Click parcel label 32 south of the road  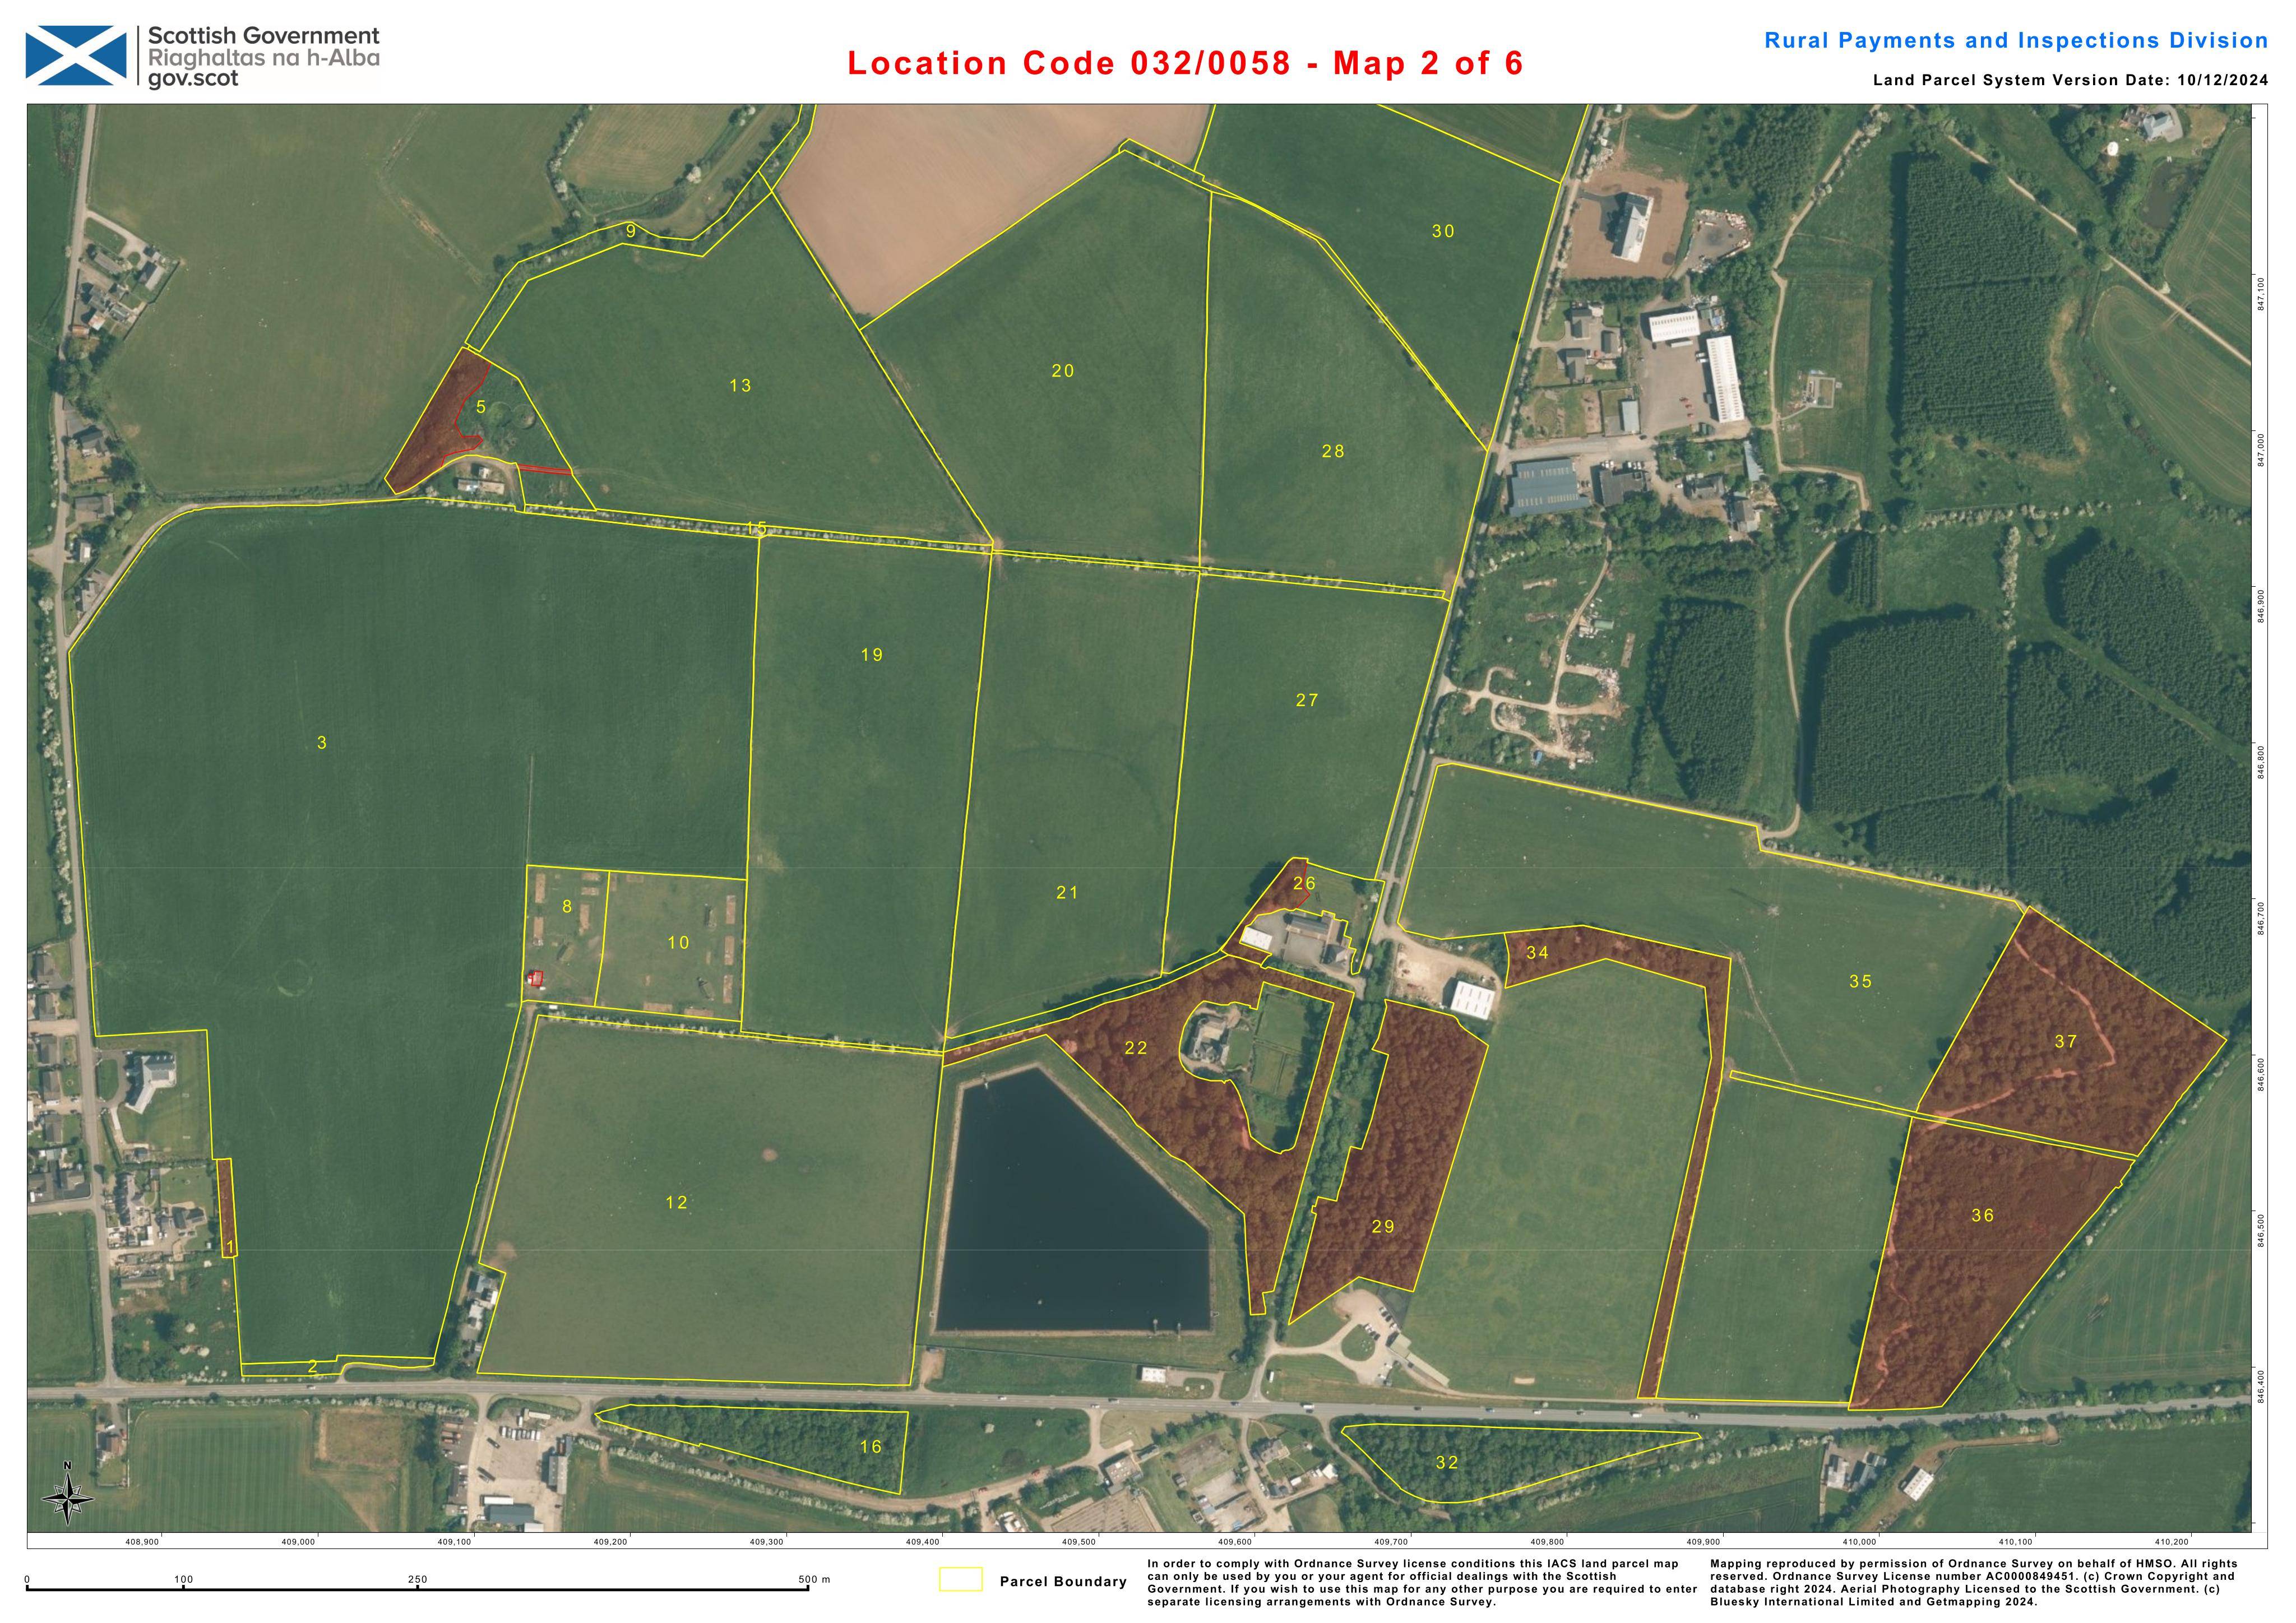pos(1447,1463)
